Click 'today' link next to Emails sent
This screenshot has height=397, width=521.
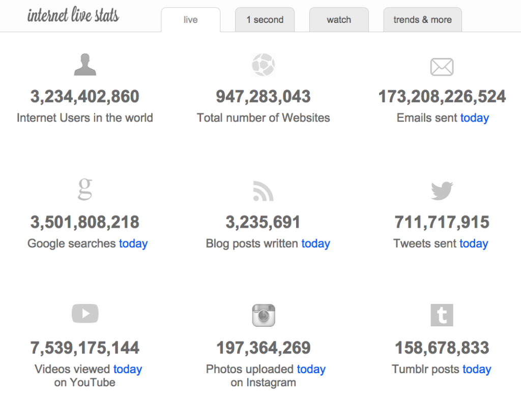point(475,118)
